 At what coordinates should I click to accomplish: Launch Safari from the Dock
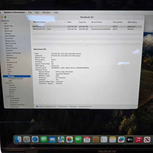(35, 139)
